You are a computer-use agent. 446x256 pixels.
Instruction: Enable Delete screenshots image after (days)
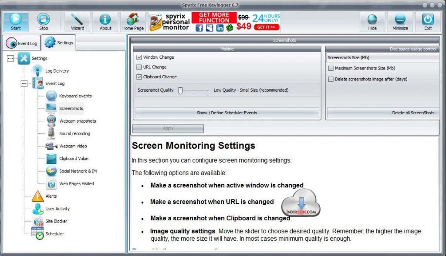331,79
